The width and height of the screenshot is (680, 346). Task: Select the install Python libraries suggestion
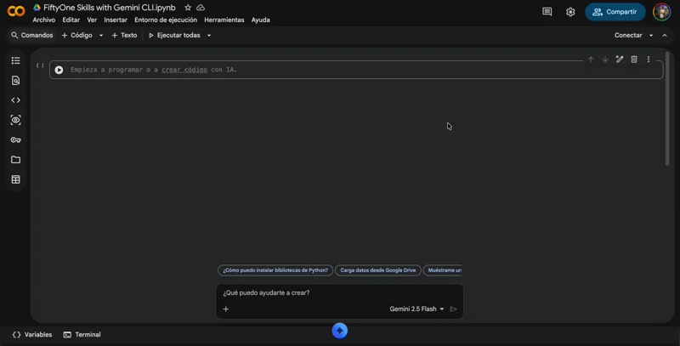point(275,270)
